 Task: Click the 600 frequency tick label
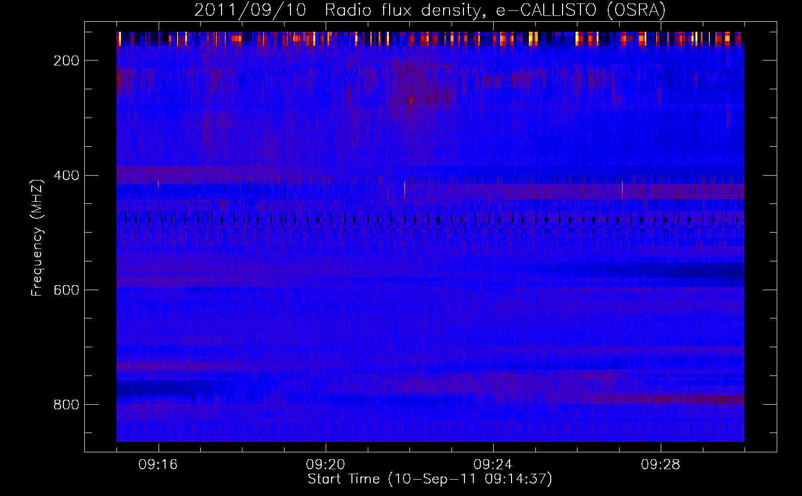coord(66,290)
